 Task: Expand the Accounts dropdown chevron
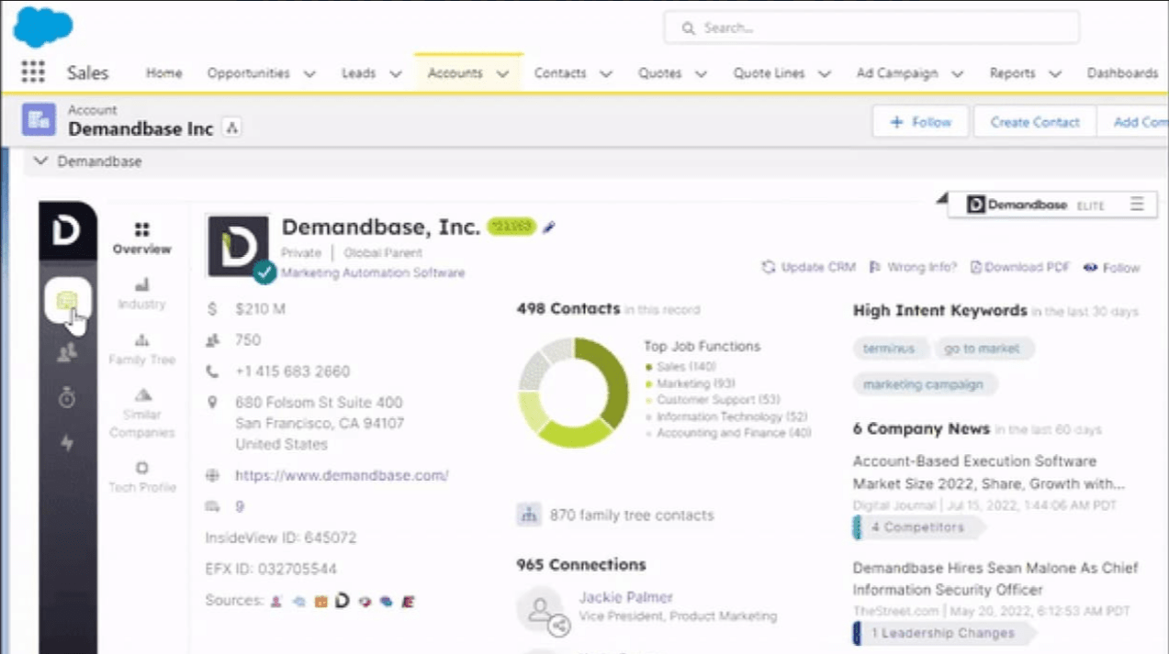503,73
